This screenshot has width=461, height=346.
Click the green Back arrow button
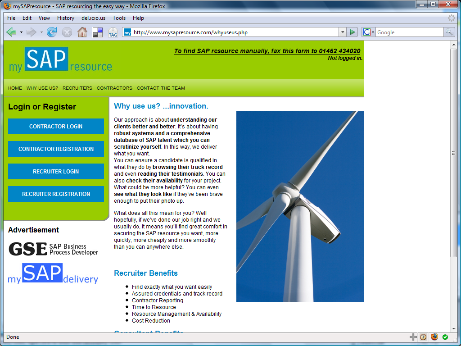click(12, 32)
